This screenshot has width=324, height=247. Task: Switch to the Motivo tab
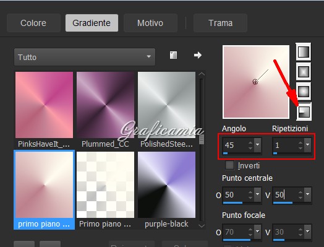coord(150,23)
